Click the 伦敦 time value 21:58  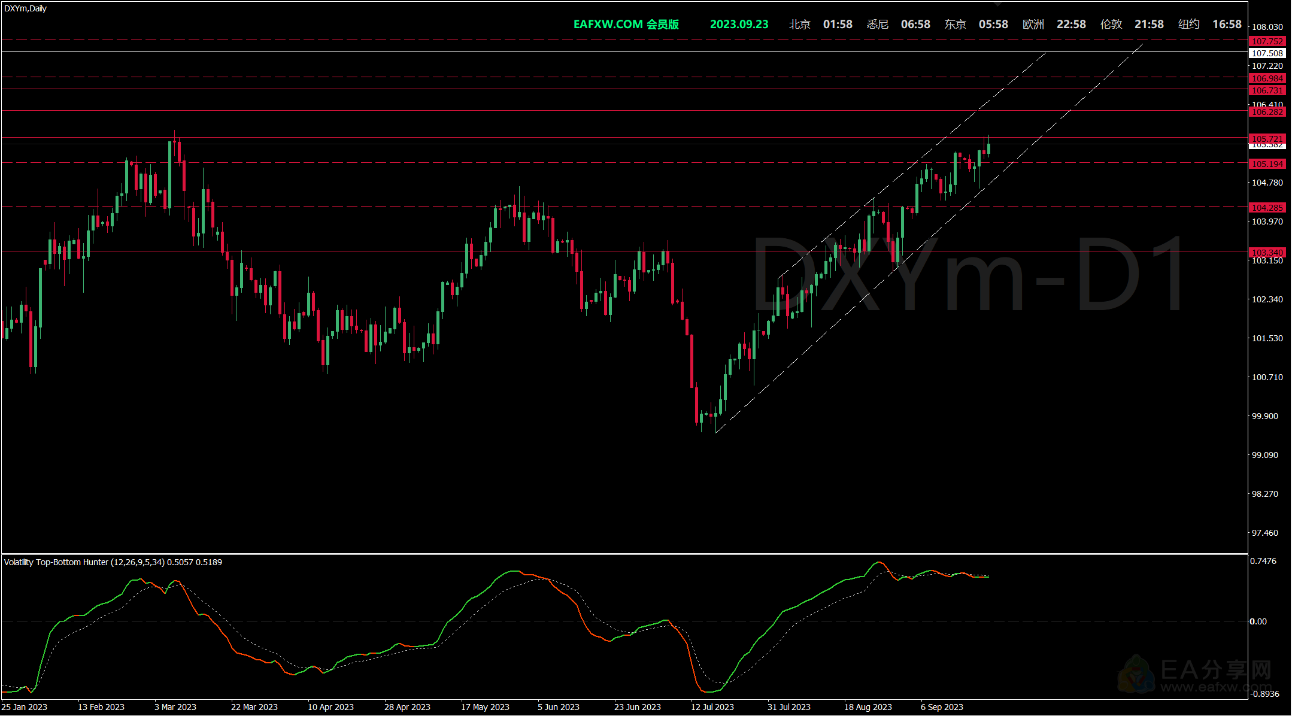[1149, 25]
